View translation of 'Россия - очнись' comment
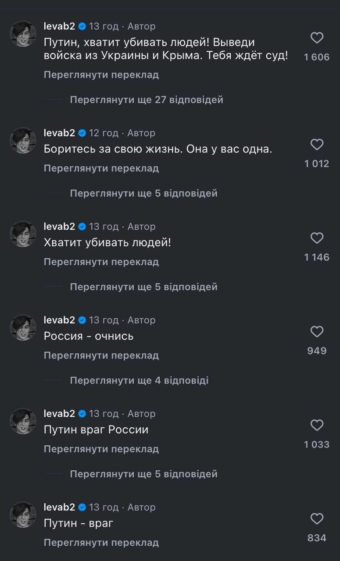 point(101,355)
